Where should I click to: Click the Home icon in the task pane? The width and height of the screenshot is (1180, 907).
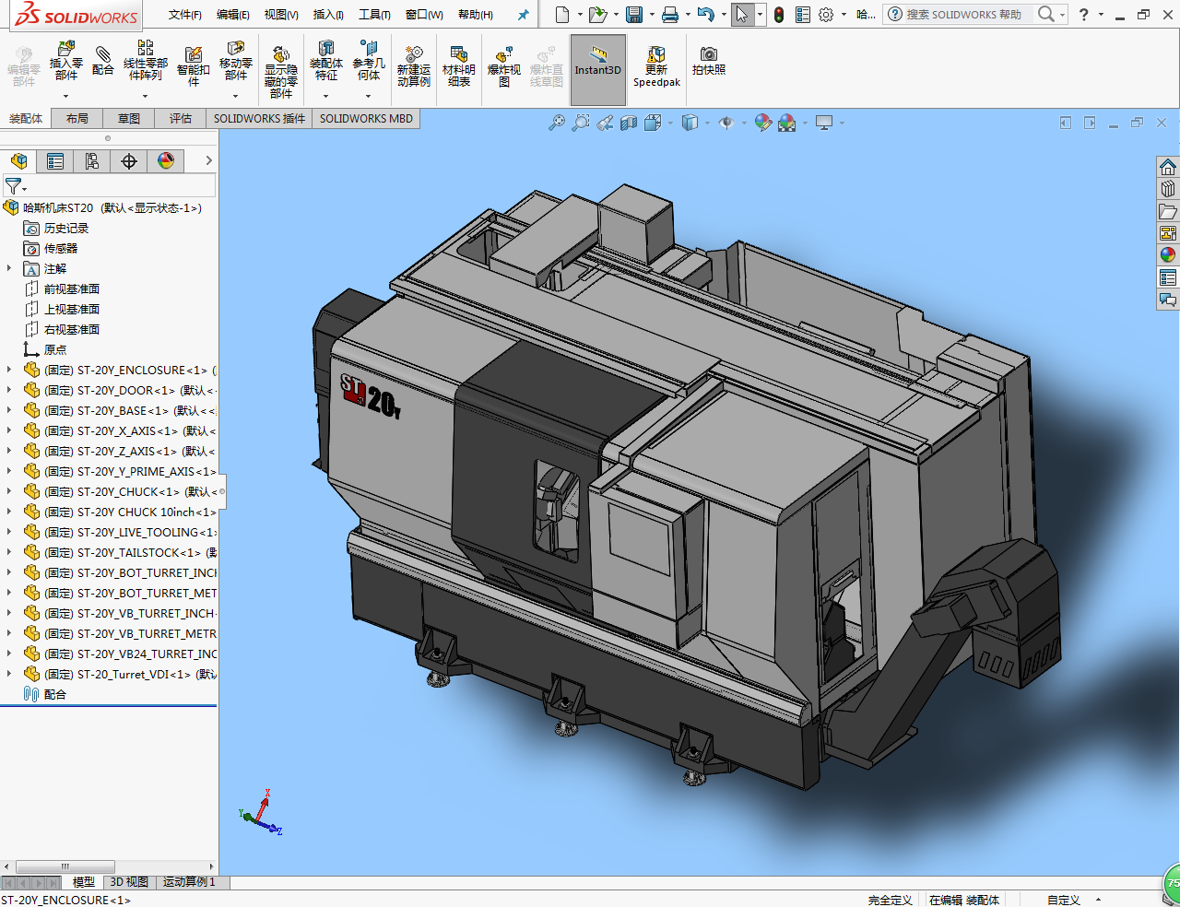point(1168,167)
